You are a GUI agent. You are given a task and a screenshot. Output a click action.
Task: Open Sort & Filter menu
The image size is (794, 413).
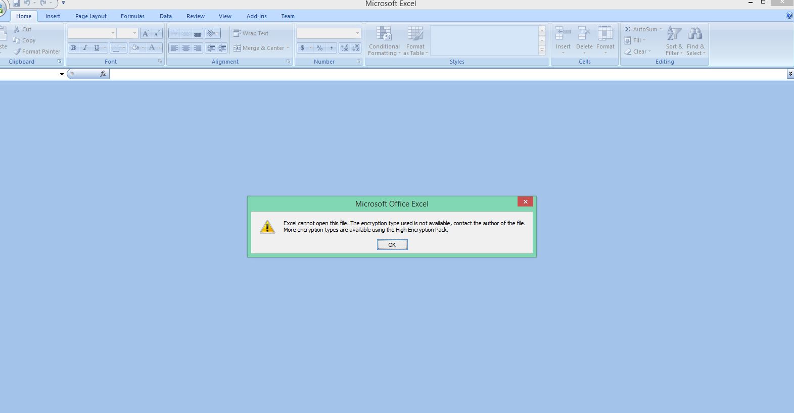click(674, 41)
